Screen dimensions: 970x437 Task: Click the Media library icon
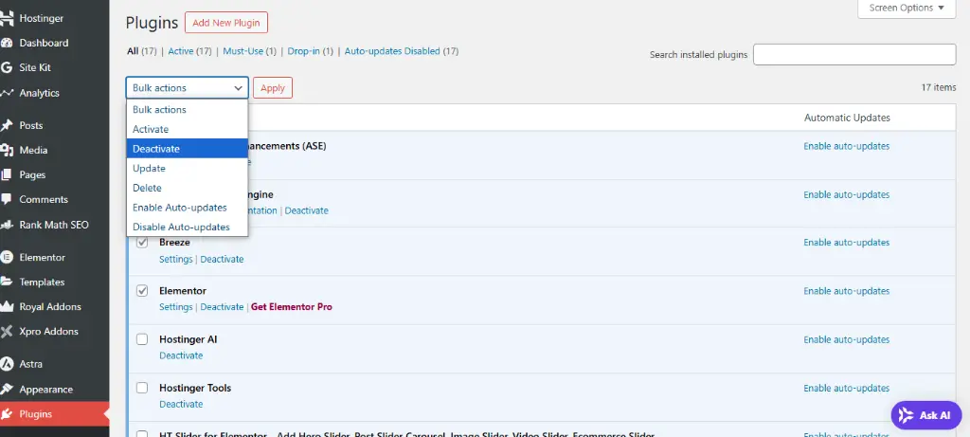click(x=7, y=150)
